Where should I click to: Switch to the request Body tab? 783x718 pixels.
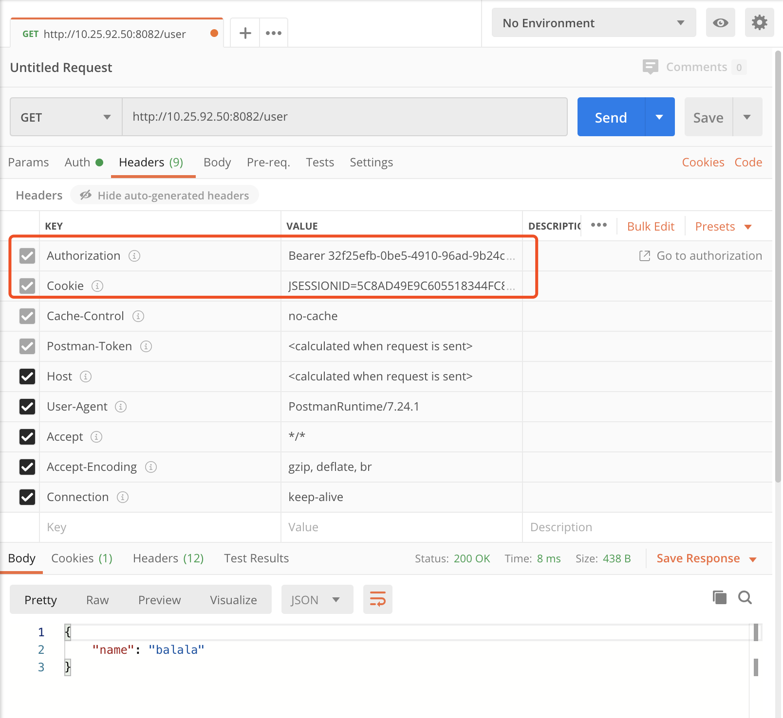tap(217, 162)
